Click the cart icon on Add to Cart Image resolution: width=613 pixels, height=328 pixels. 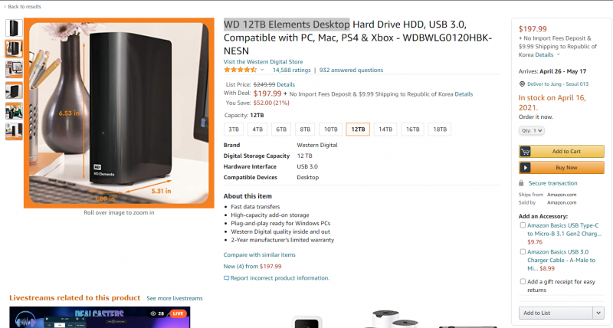point(526,151)
